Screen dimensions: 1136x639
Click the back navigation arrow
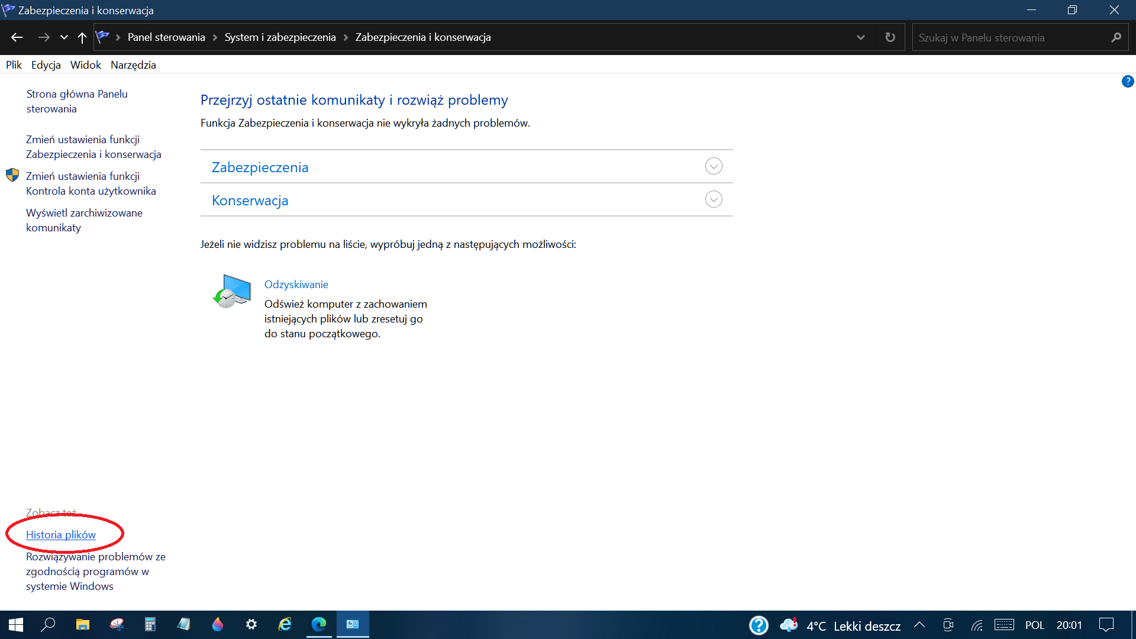pos(17,37)
